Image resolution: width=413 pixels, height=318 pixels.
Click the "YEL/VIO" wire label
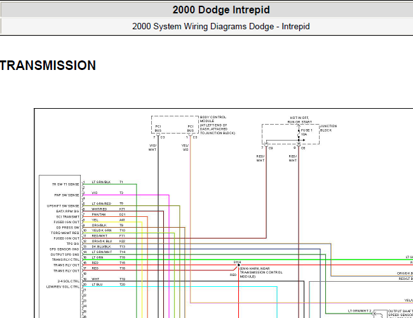185,148
